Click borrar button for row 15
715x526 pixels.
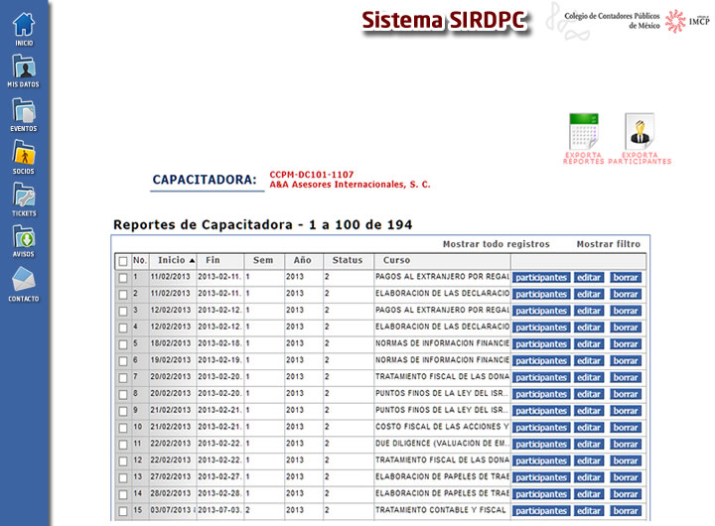[x=626, y=511]
